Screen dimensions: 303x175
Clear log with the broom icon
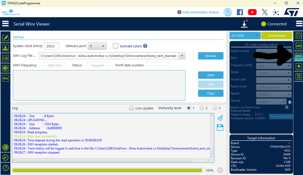220,118
